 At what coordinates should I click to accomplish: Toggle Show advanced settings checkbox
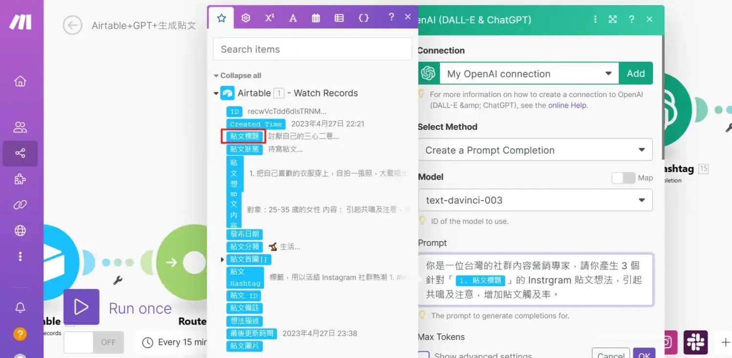(x=424, y=354)
